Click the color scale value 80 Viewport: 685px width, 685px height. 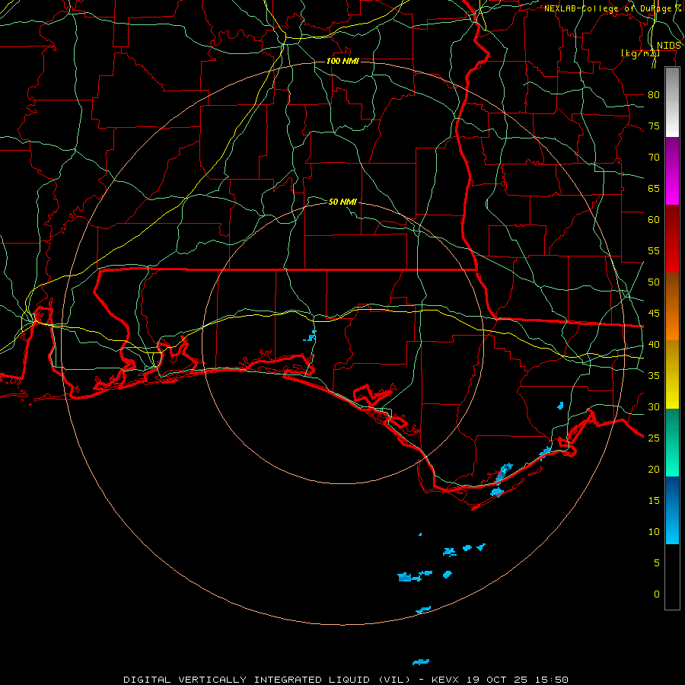pos(654,95)
